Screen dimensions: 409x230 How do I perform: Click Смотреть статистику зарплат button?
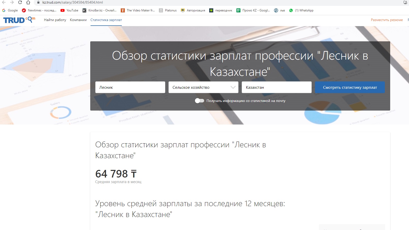350,87
